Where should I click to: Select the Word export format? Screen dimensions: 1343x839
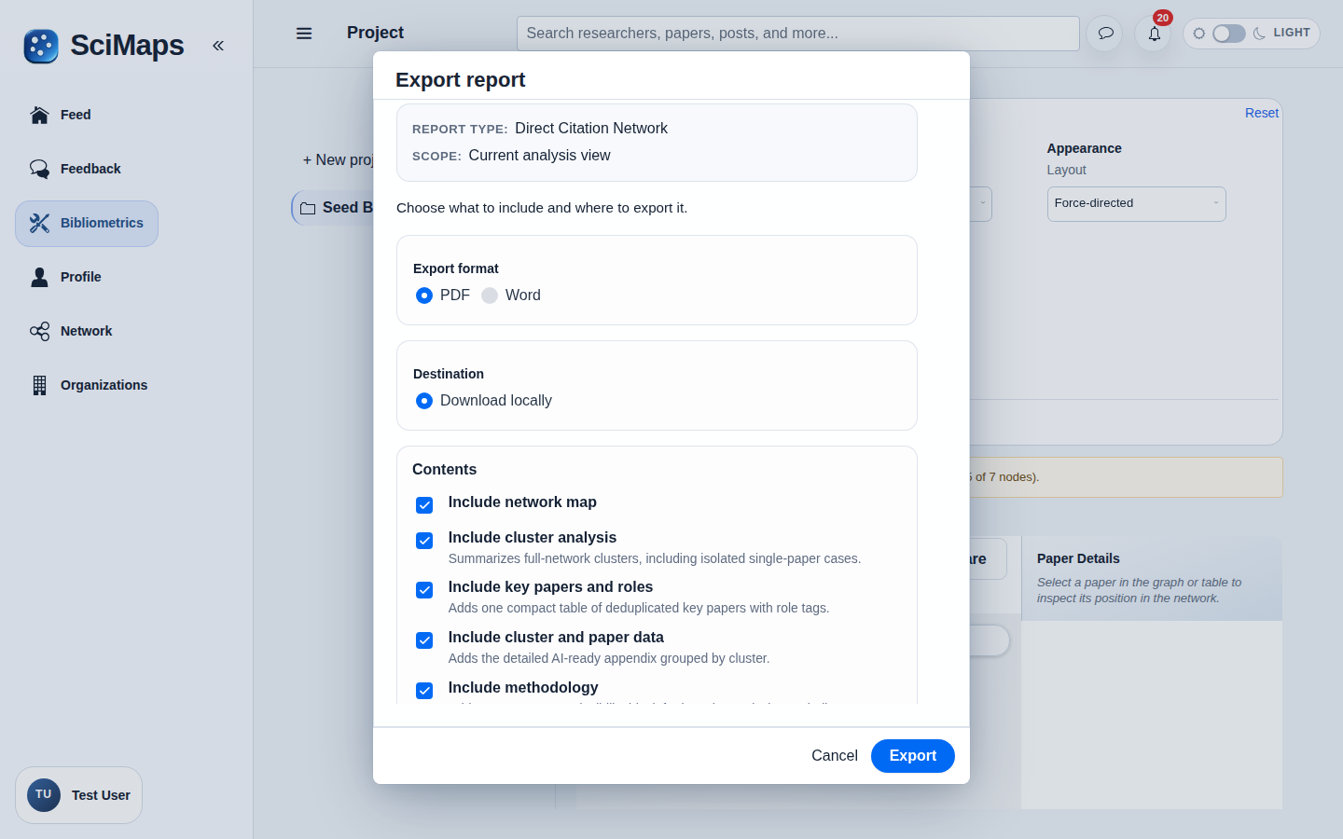tap(490, 296)
